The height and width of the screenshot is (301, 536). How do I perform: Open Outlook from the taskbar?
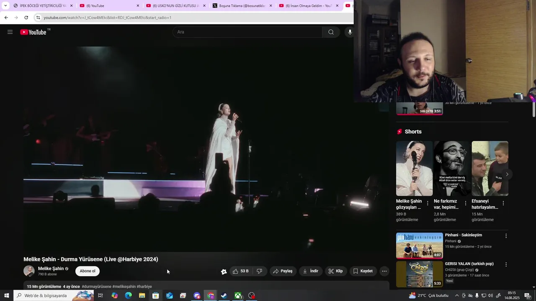click(169, 296)
